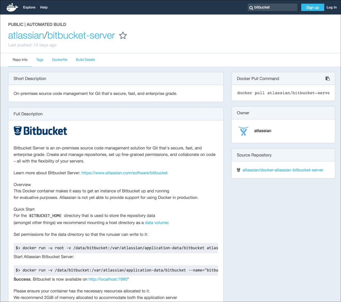Star the bitbucket-server repository
This screenshot has height=302, width=341.
point(123,35)
